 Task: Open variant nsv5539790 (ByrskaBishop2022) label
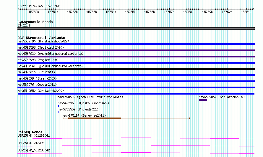pos(43,41)
